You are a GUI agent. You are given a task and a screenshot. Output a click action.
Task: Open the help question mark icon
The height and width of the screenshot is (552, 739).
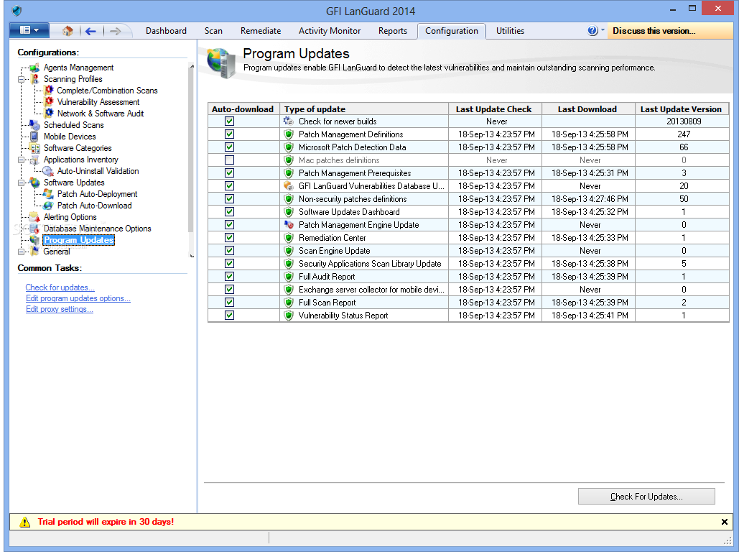(x=592, y=31)
